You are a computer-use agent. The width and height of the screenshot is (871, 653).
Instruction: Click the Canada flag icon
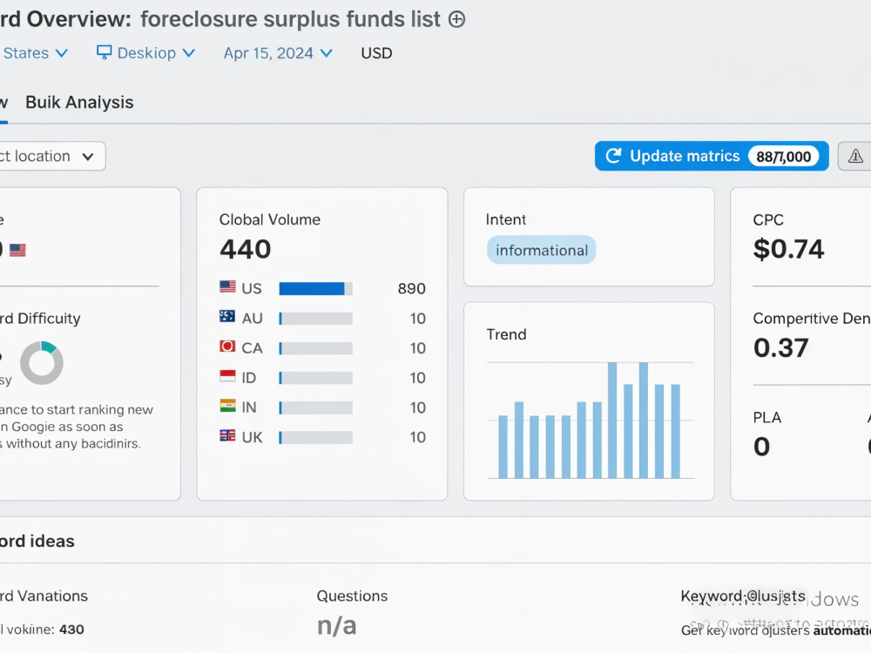pyautogui.click(x=227, y=347)
